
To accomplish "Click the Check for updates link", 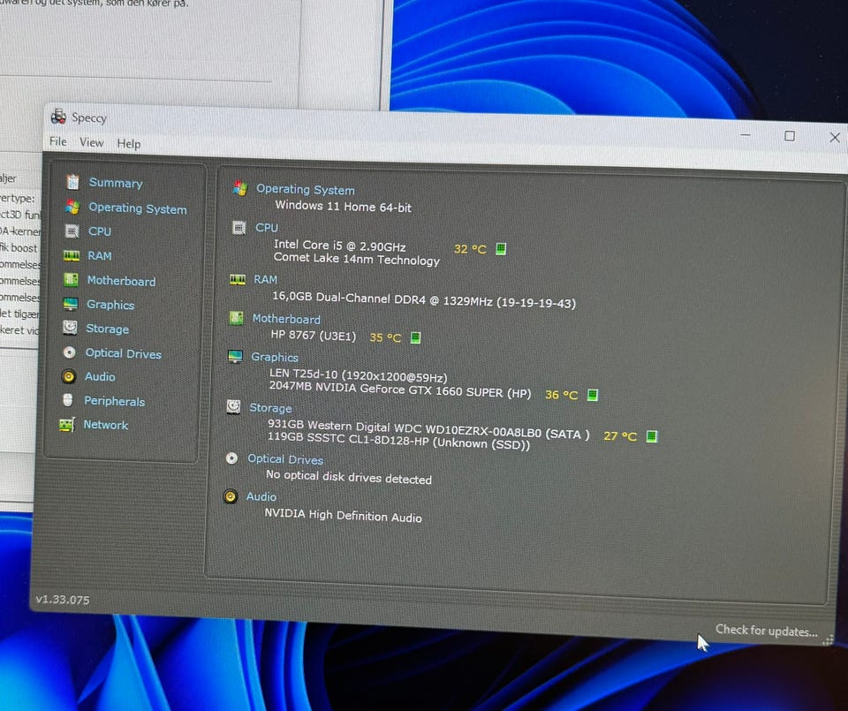I will coord(767,631).
